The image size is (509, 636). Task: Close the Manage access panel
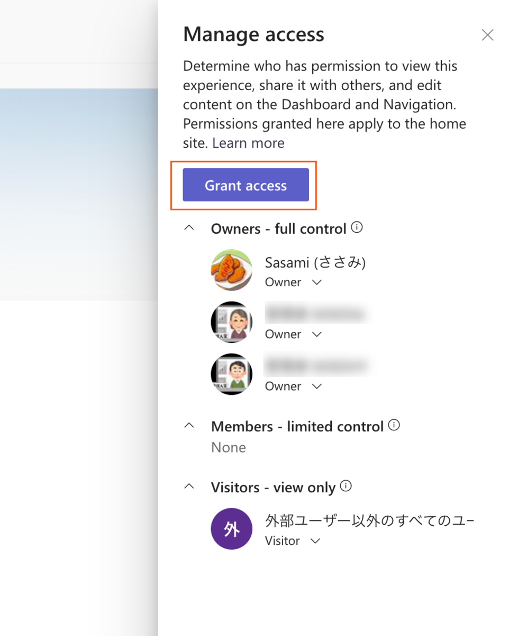[487, 35]
